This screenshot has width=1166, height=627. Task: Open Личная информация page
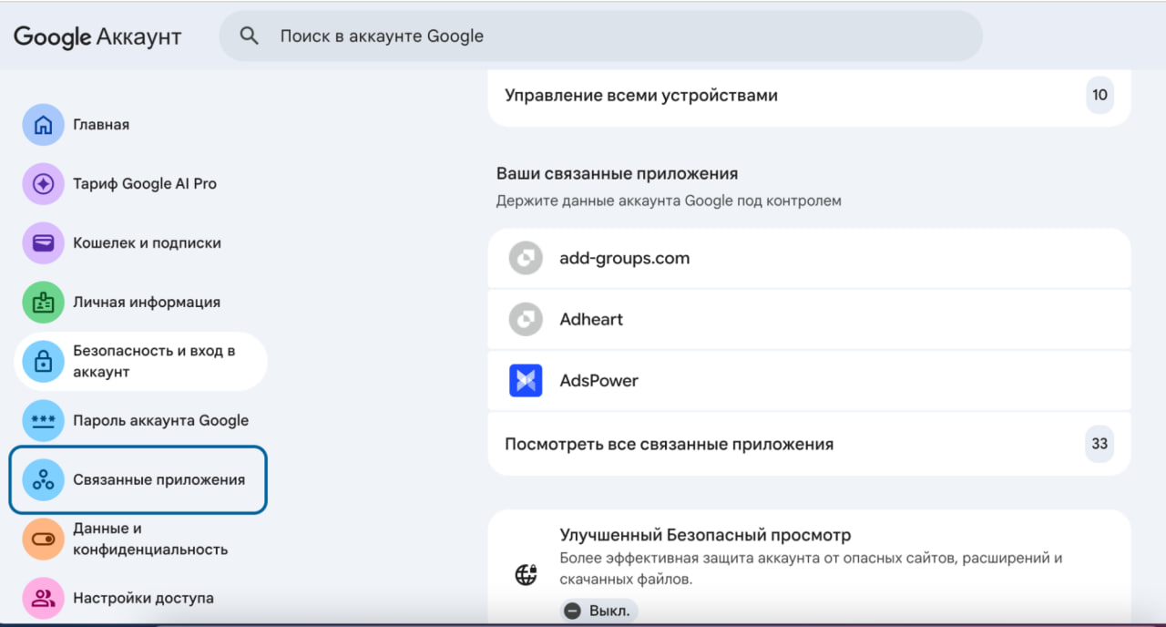pos(142,303)
